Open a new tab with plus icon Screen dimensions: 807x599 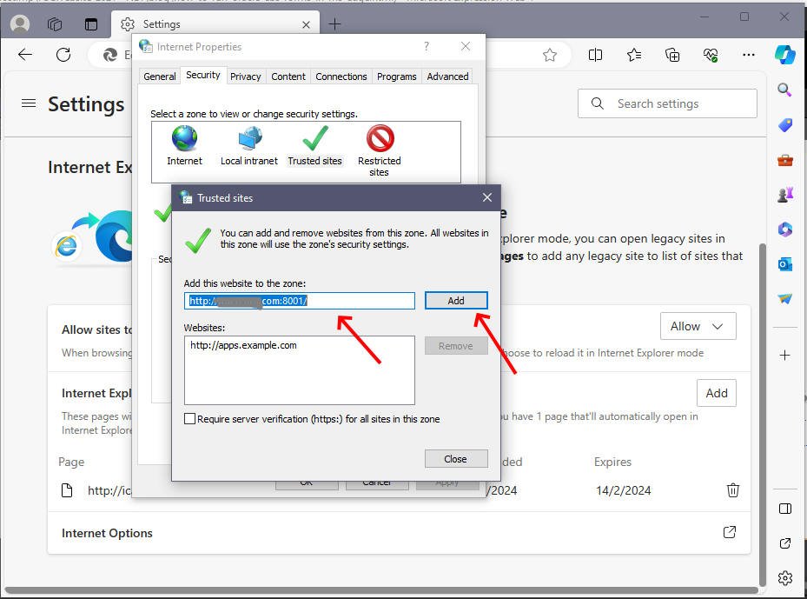click(334, 24)
